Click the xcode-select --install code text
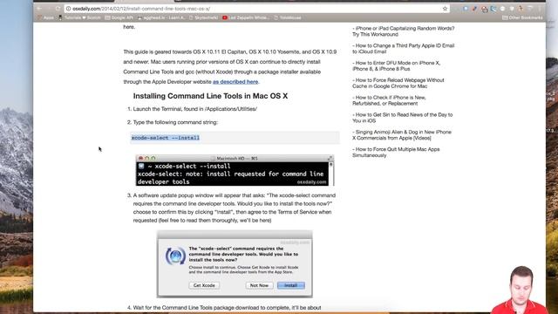Screen dimensions: 558x314 (x=166, y=138)
